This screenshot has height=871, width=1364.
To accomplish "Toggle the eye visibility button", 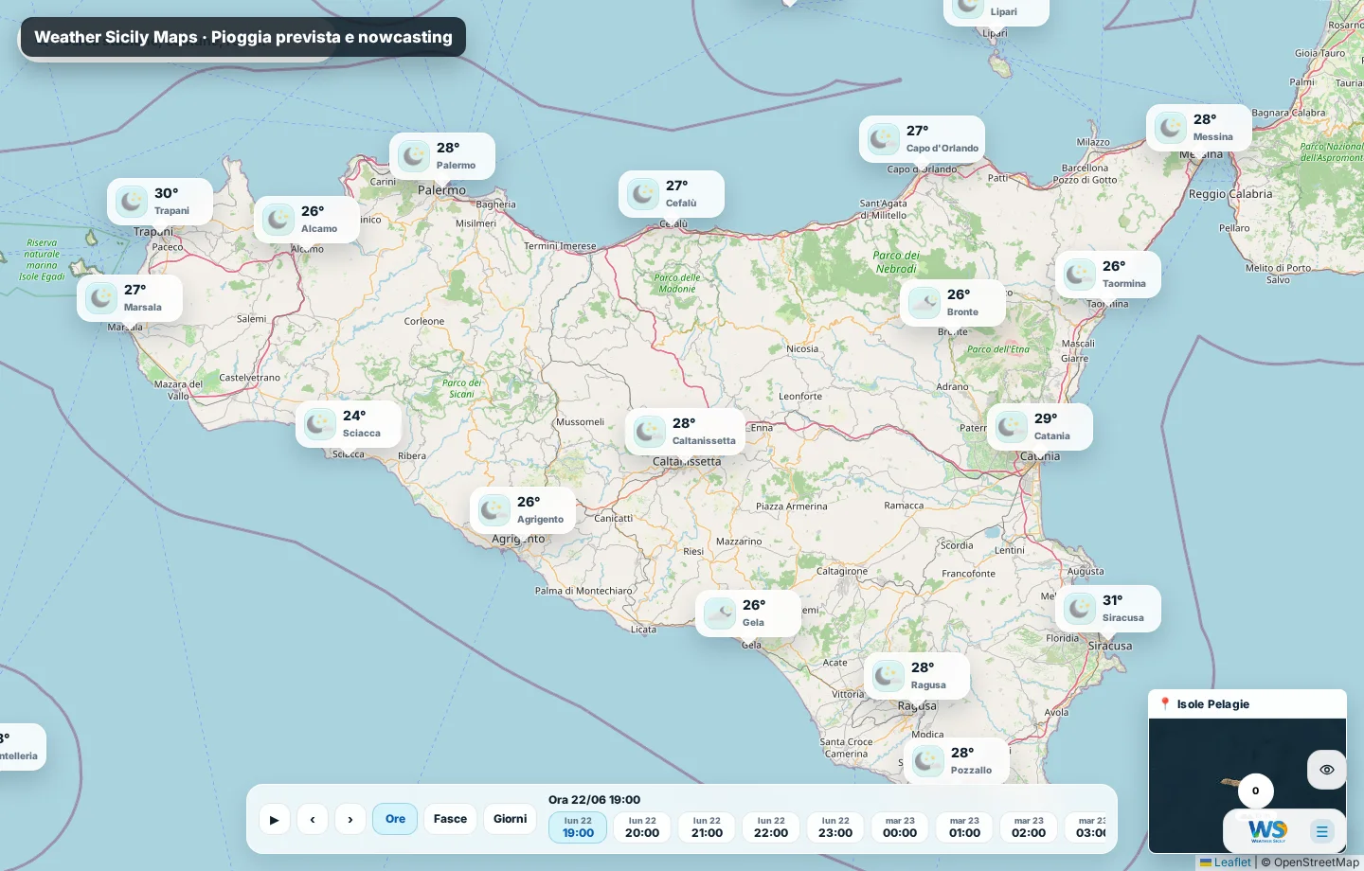I will coord(1327,770).
